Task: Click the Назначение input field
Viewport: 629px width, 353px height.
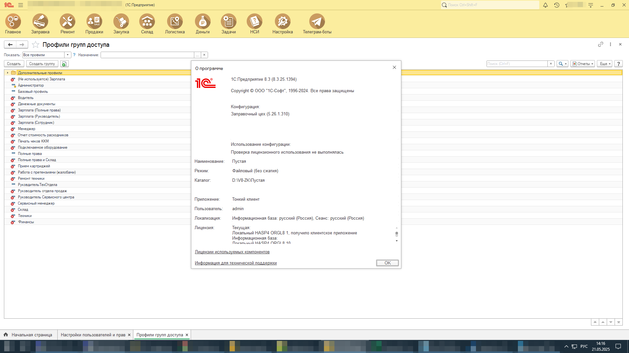Action: point(147,55)
